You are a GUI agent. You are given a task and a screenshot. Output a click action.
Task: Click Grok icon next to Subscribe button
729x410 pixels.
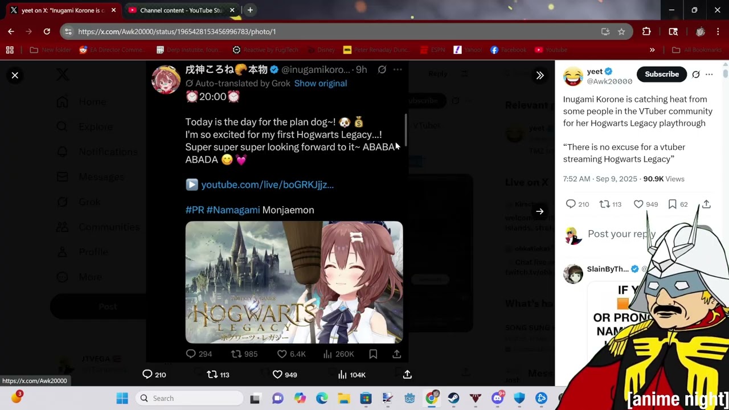[696, 74]
